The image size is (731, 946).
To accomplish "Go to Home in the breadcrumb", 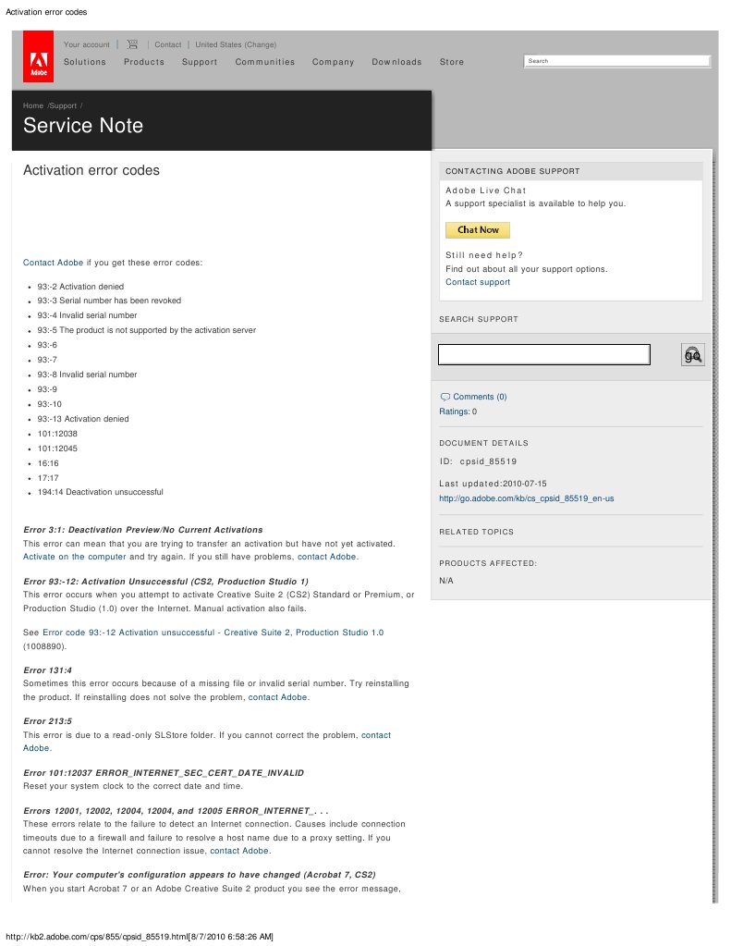I will [33, 106].
